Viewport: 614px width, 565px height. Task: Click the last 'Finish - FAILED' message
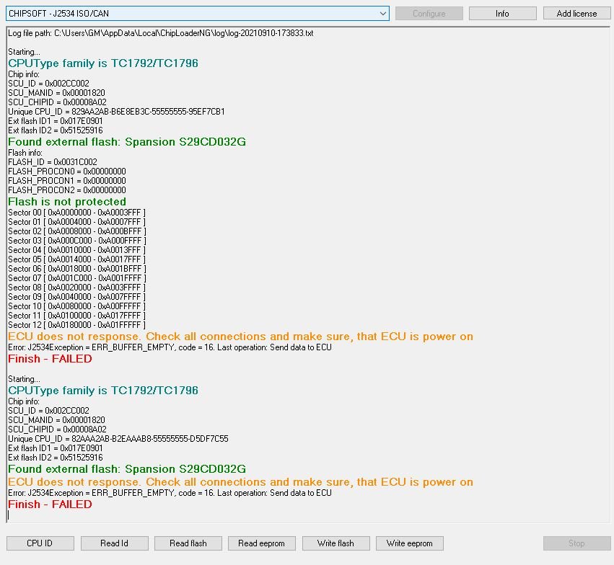tap(50, 504)
